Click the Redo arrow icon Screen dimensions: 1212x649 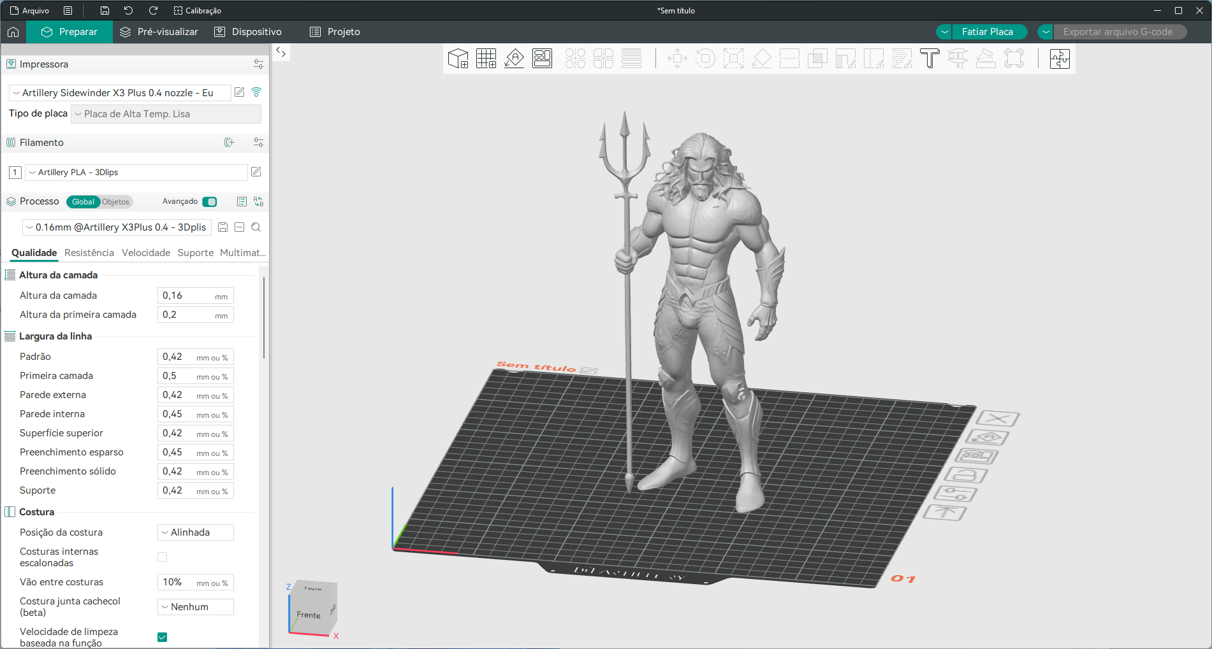click(x=153, y=10)
